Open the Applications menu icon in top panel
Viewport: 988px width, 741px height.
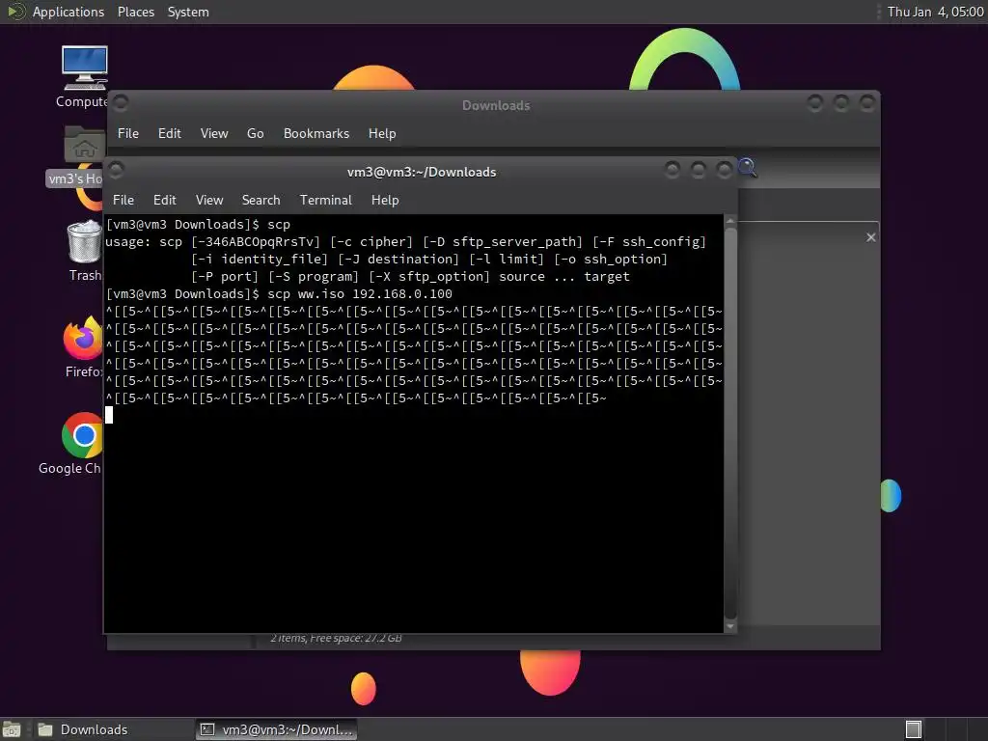15,12
